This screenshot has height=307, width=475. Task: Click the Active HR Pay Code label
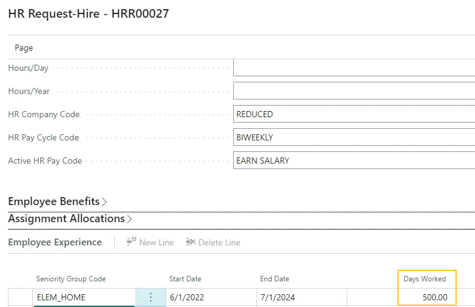point(45,161)
